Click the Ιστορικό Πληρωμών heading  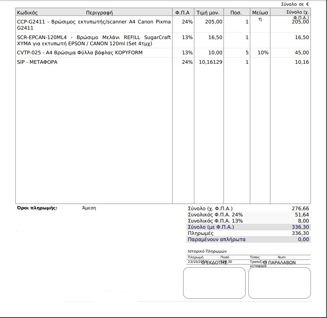[207, 251]
